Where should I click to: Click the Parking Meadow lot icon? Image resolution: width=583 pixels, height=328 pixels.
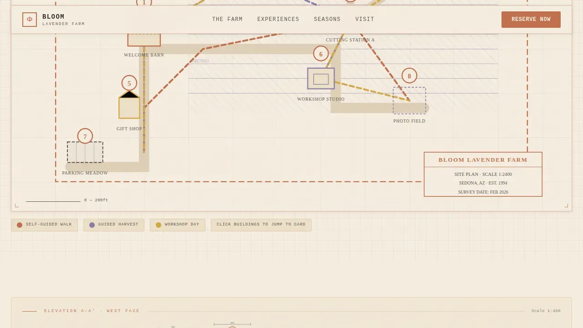coord(85,152)
